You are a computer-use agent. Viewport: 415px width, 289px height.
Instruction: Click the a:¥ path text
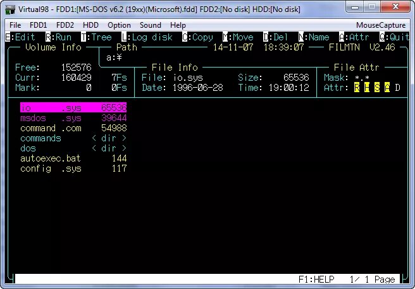pyautogui.click(x=114, y=57)
